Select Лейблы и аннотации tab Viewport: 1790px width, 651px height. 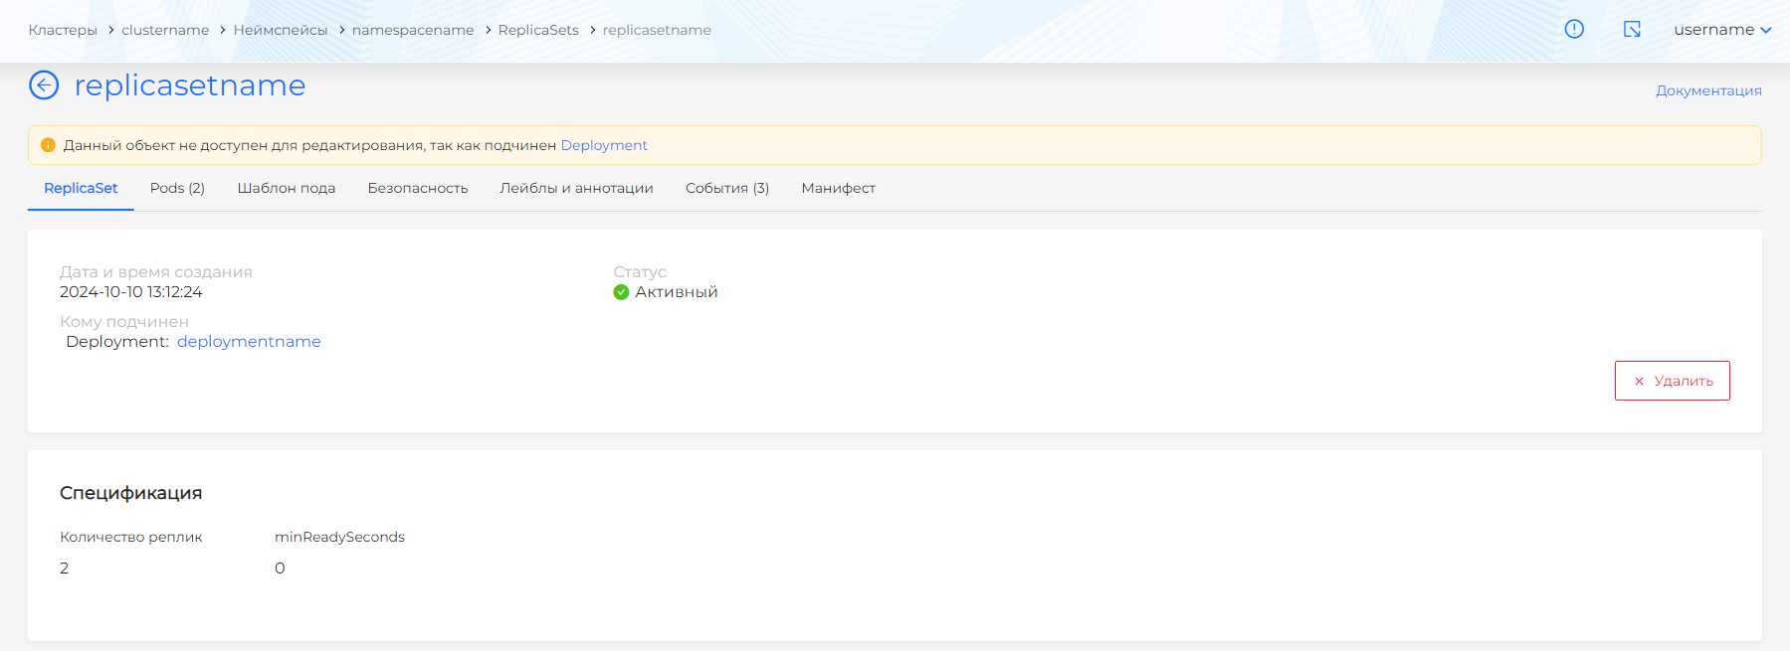(576, 188)
